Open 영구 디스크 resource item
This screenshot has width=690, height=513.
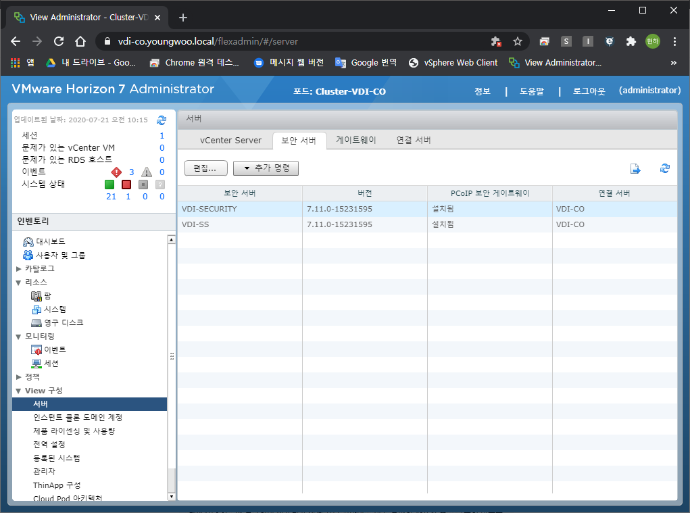[x=57, y=323]
